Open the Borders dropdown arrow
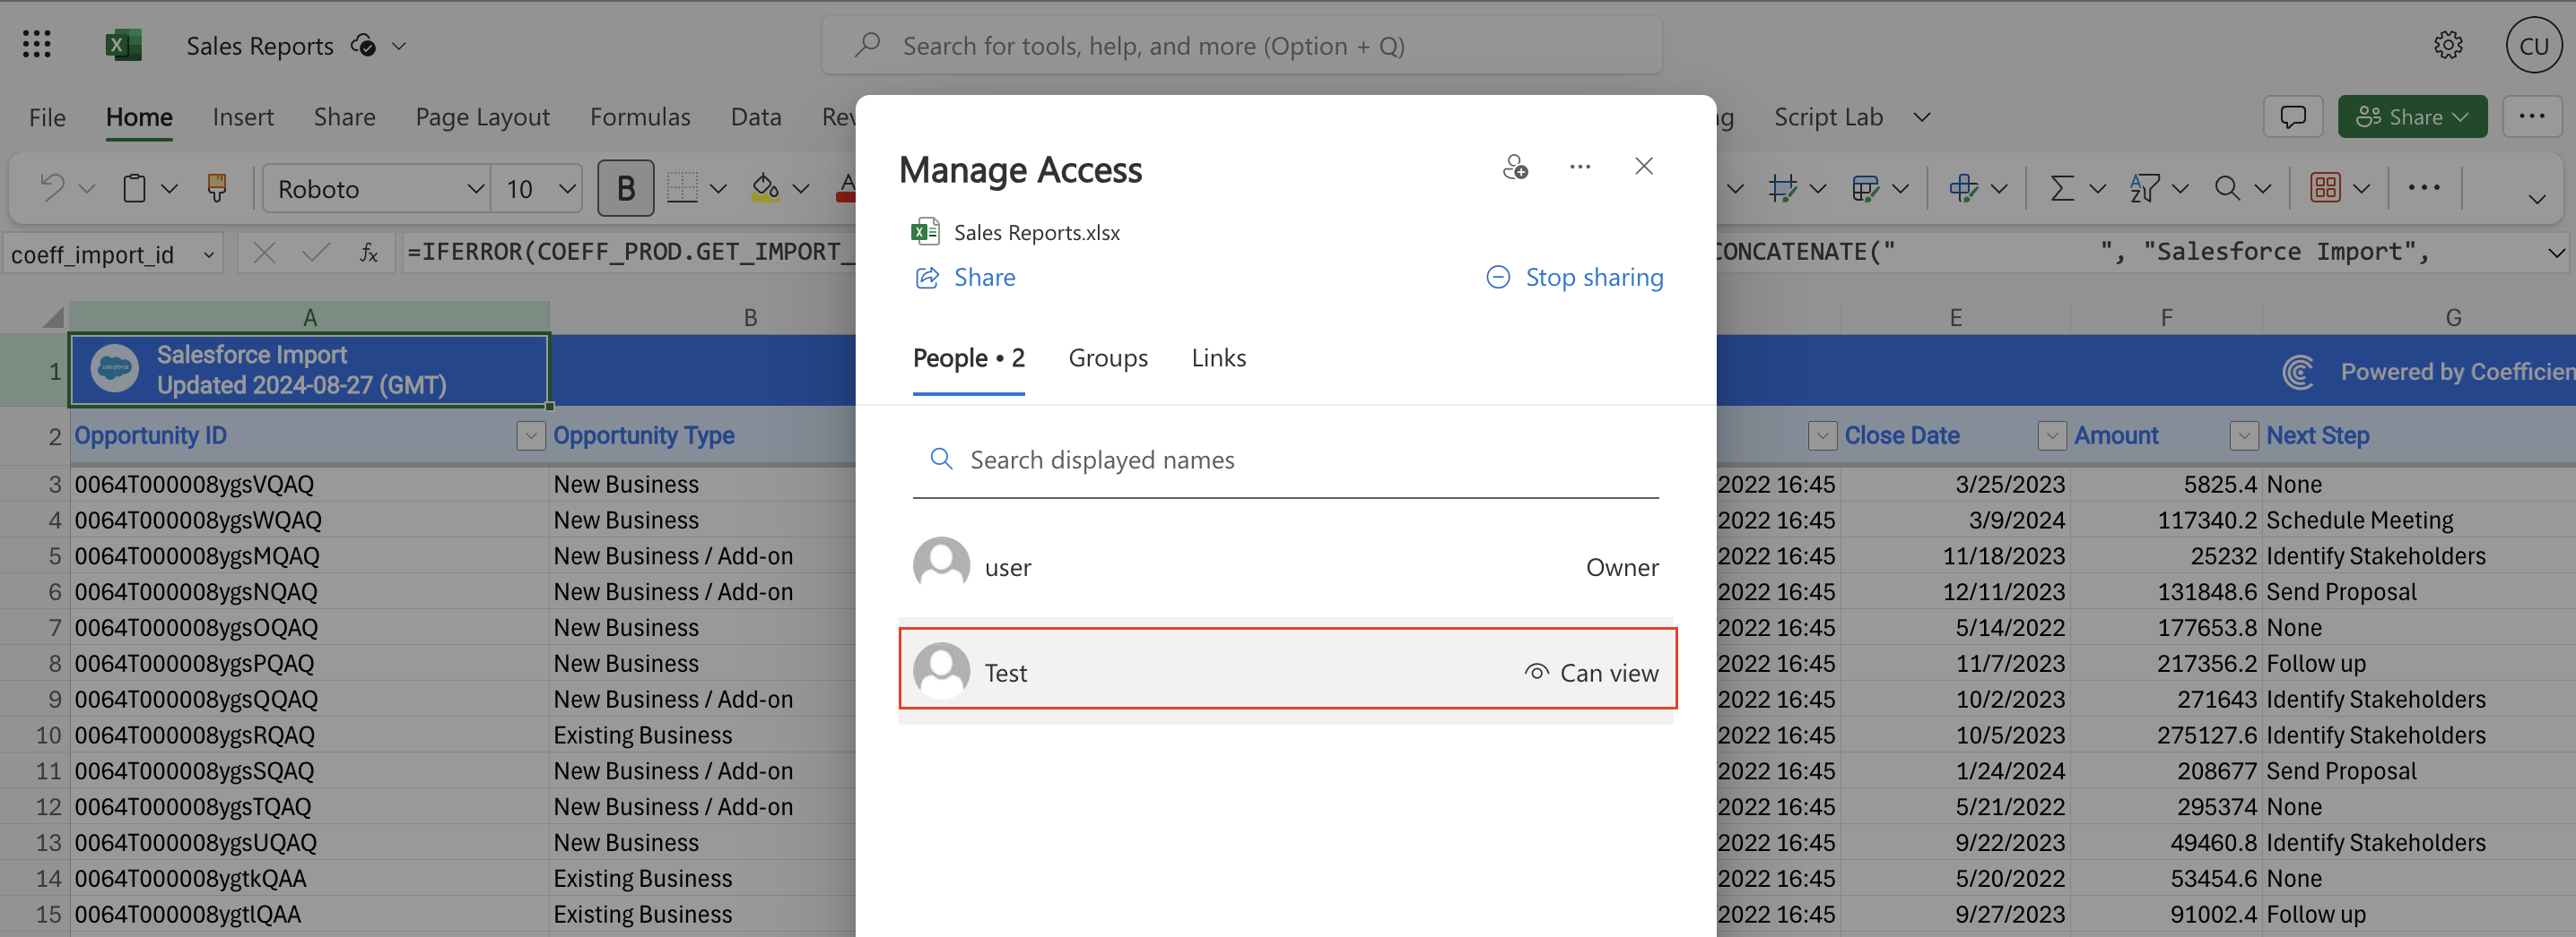 (717, 188)
